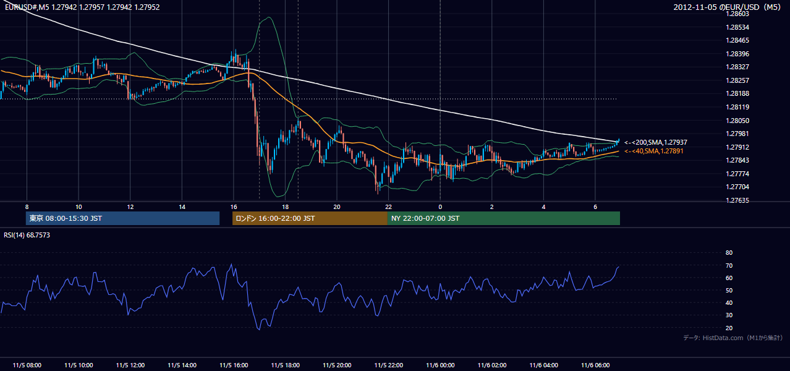
Task: Click the 11/5 08:00 time label
Action: (27, 365)
